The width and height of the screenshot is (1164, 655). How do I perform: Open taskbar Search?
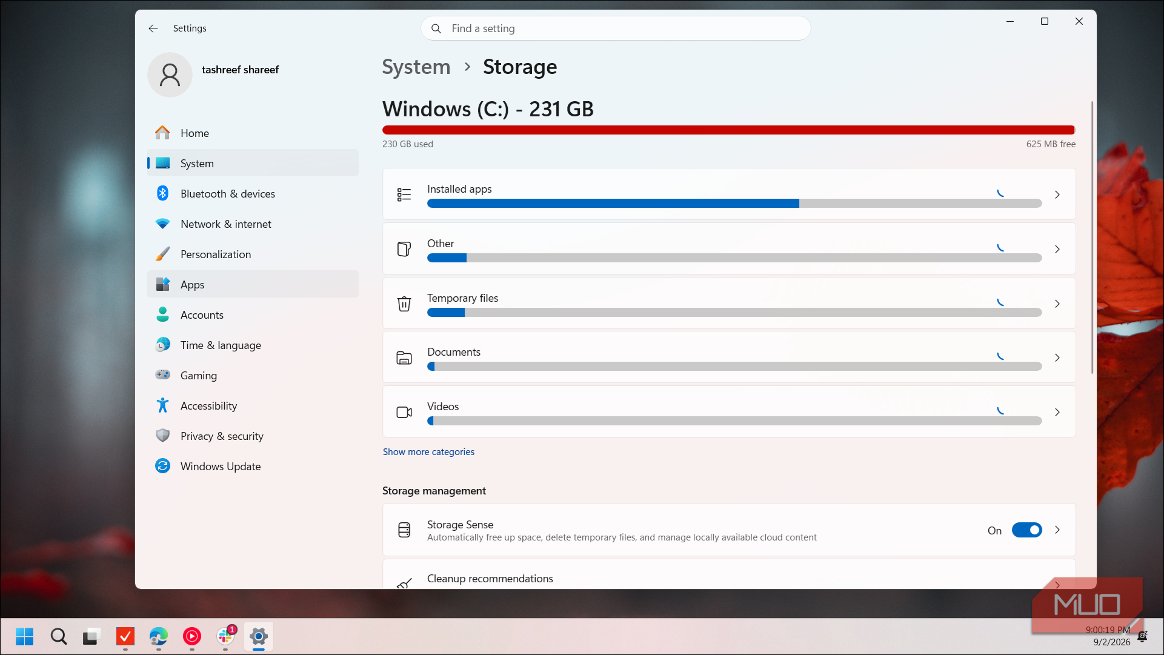58,636
